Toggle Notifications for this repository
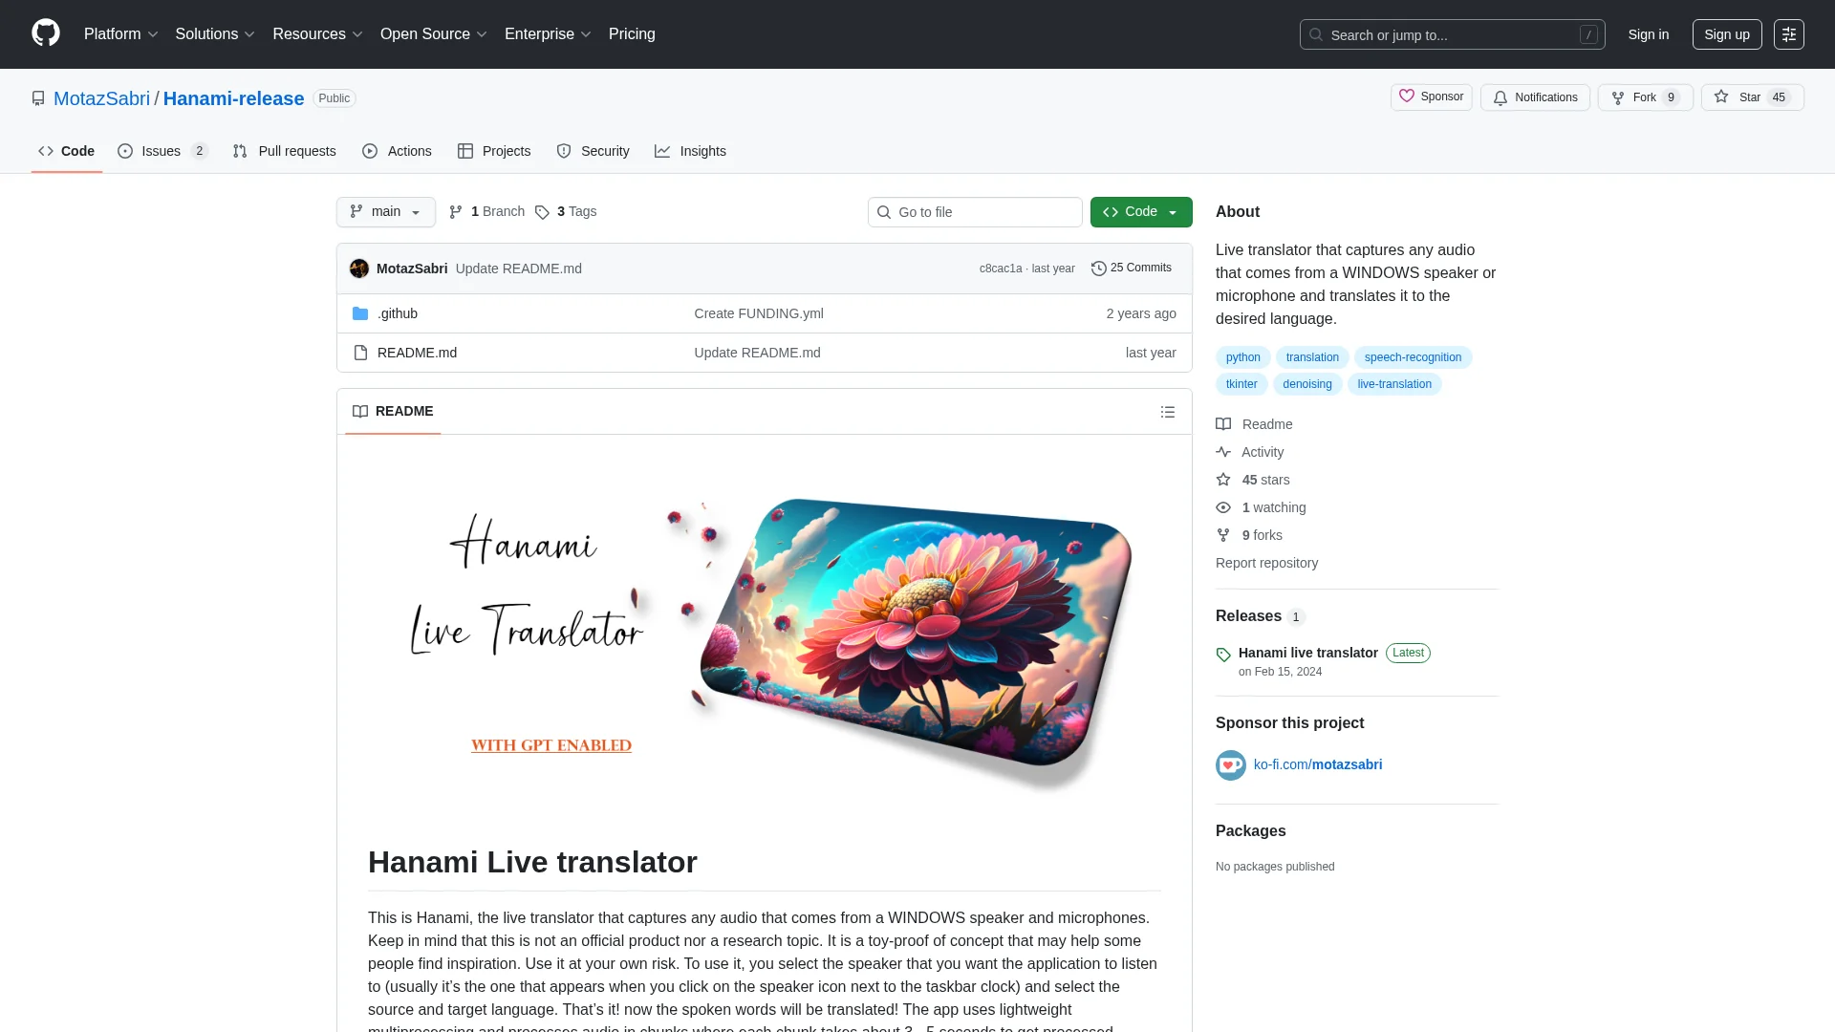The width and height of the screenshot is (1835, 1032). pos(1535,97)
